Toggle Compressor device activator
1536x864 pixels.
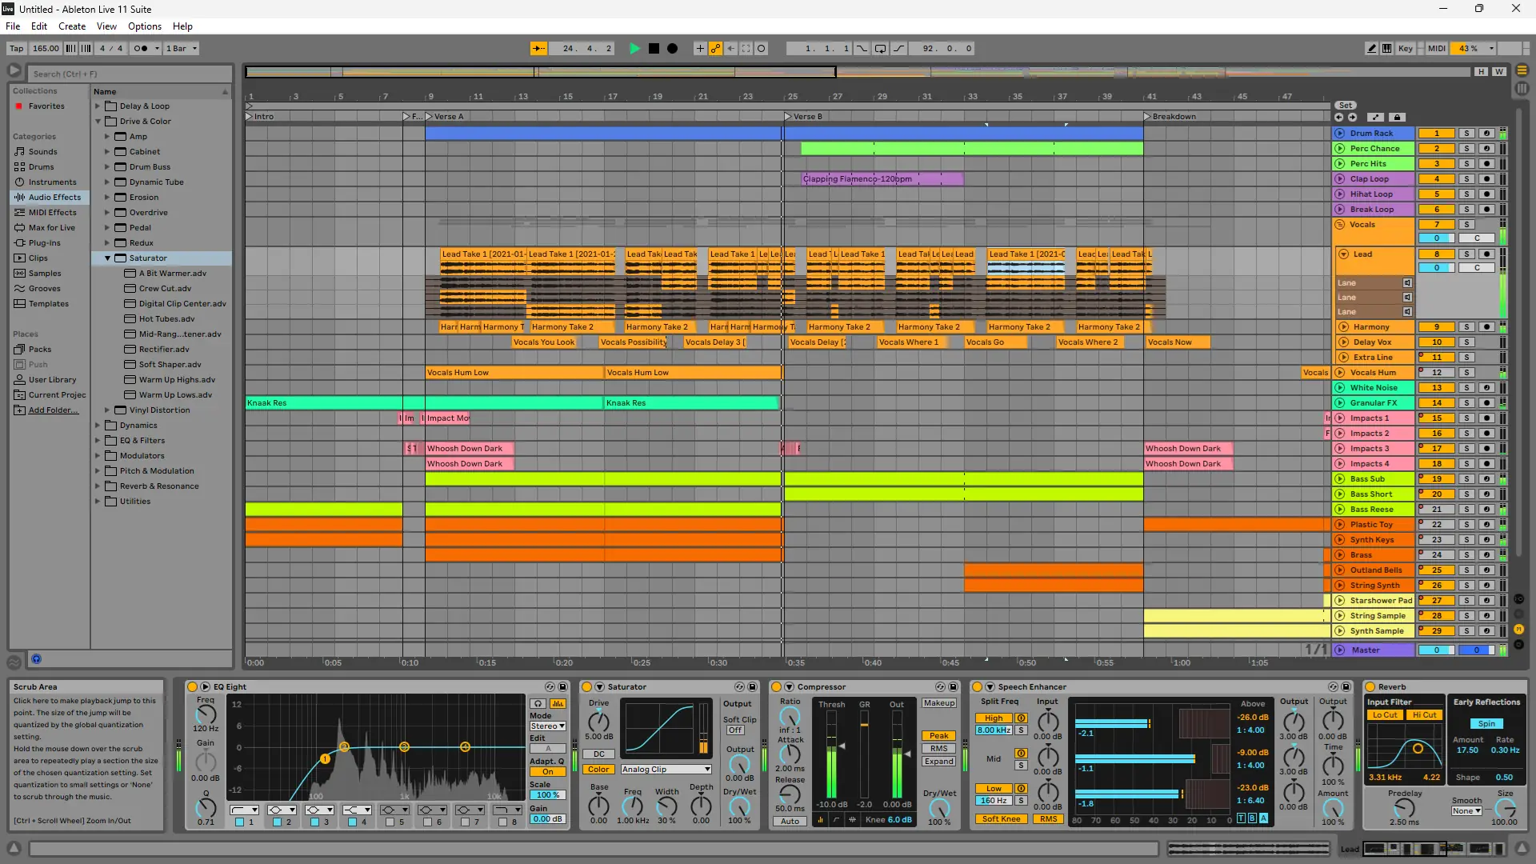pos(777,687)
